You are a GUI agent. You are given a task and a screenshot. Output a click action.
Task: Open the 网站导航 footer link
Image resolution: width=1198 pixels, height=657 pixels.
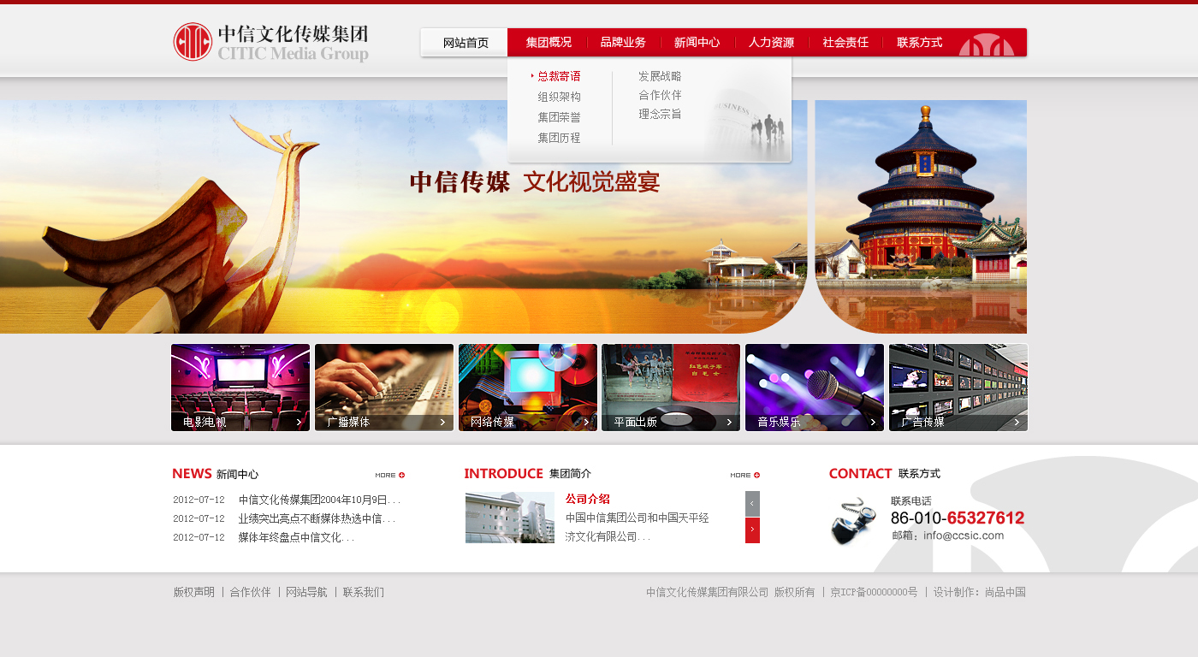tap(306, 592)
